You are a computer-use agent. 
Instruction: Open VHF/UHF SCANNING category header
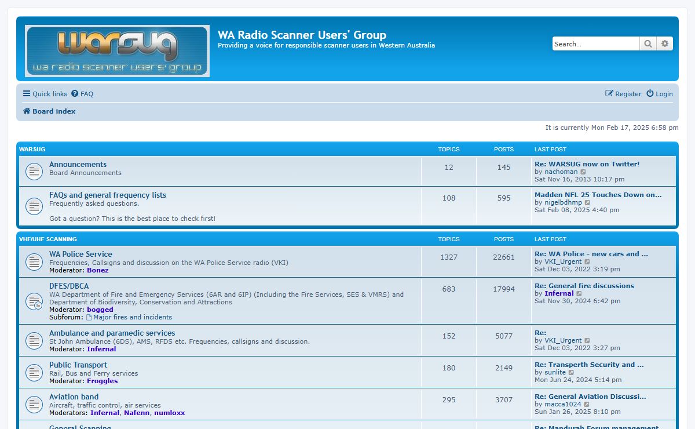(48, 239)
